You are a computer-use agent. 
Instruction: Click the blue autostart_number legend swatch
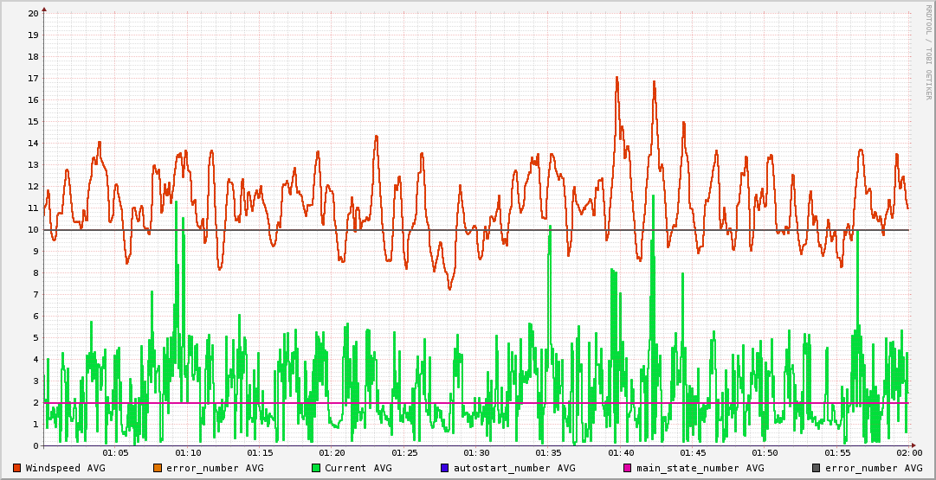(x=444, y=468)
